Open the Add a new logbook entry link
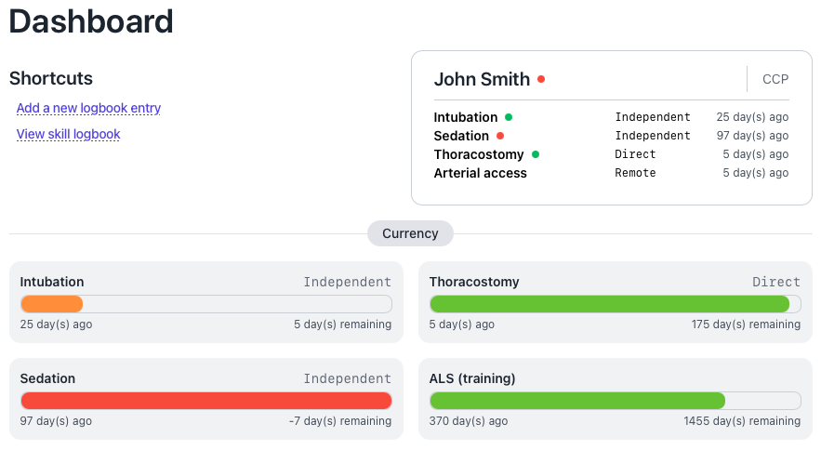821x450 pixels. tap(88, 108)
